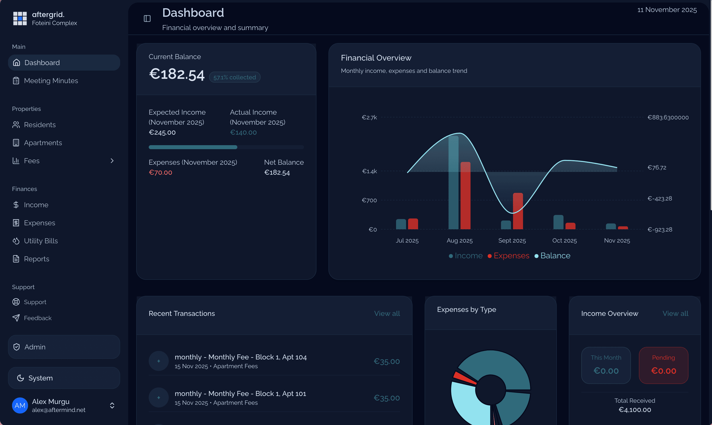Open the Dashboard navigation entry
The image size is (712, 425).
pos(42,62)
